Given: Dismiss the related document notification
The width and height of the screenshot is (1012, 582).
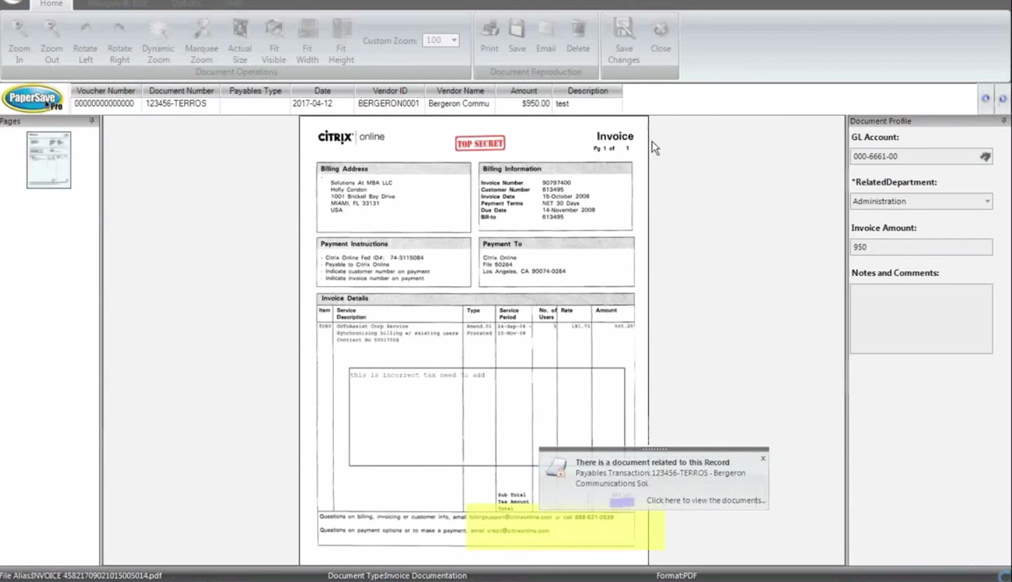Looking at the screenshot, I should pos(763,459).
